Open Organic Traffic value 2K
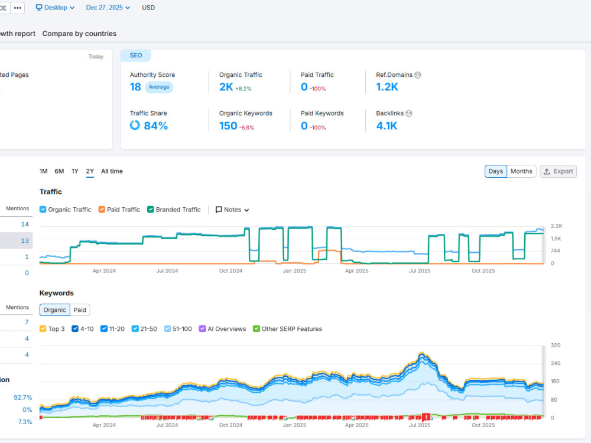The height and width of the screenshot is (443, 591). coord(226,87)
